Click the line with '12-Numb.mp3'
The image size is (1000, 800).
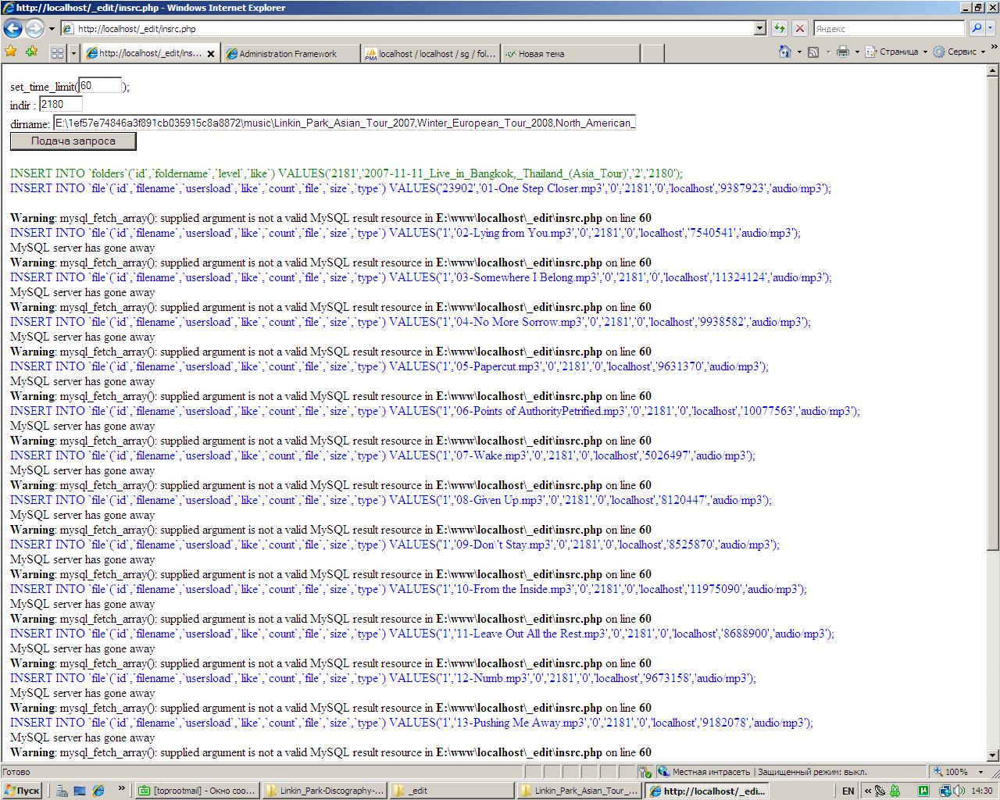click(383, 678)
